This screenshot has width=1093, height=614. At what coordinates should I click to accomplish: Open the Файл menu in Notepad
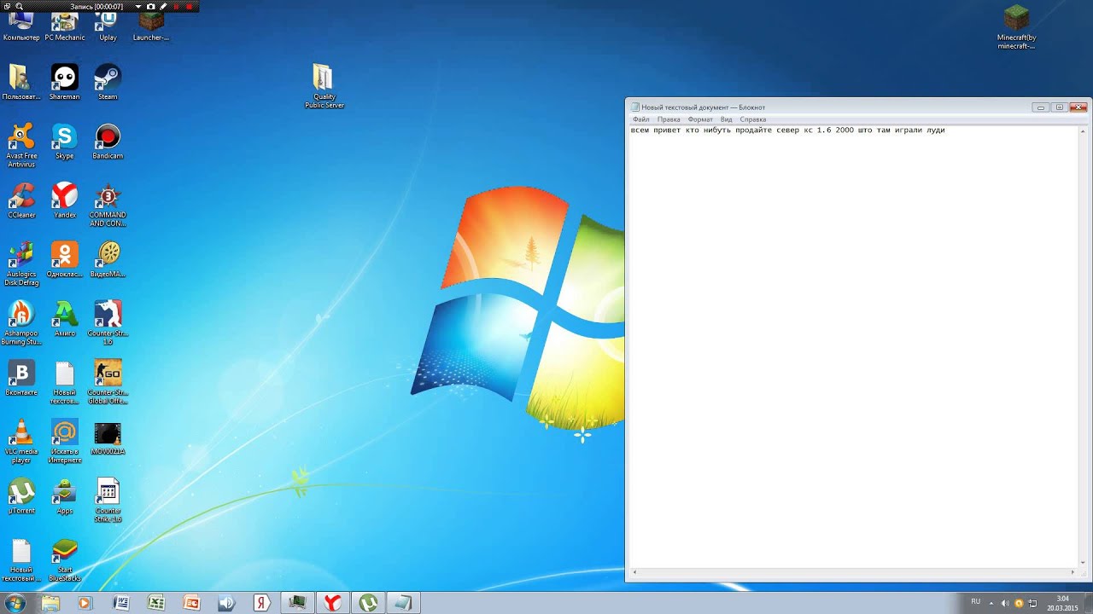(640, 119)
